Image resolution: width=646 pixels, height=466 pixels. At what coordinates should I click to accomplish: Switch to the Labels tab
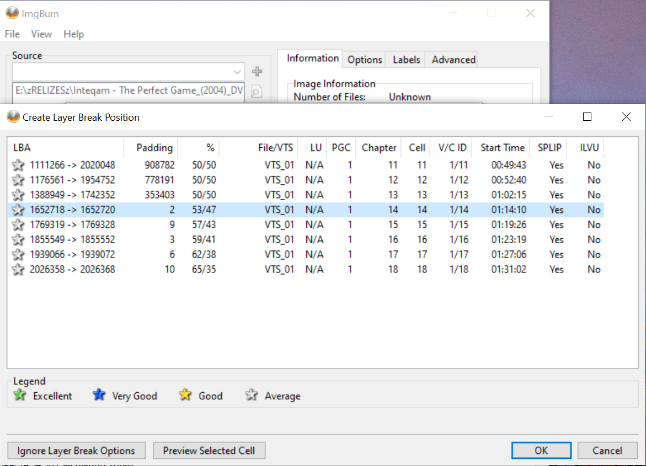coord(407,60)
